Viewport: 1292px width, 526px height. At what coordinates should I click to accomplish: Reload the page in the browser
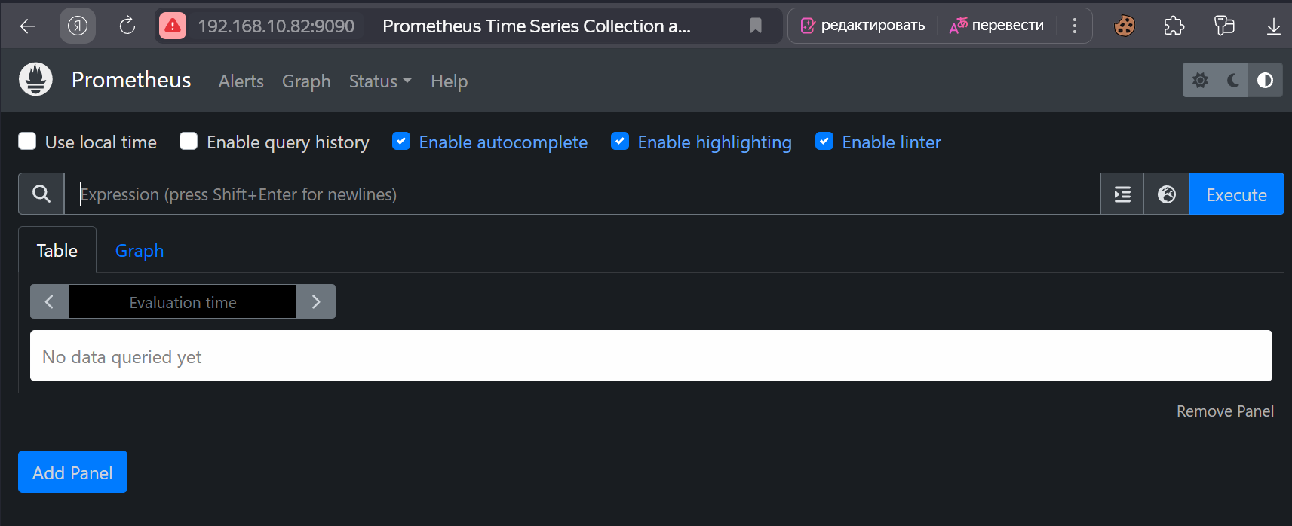click(127, 26)
